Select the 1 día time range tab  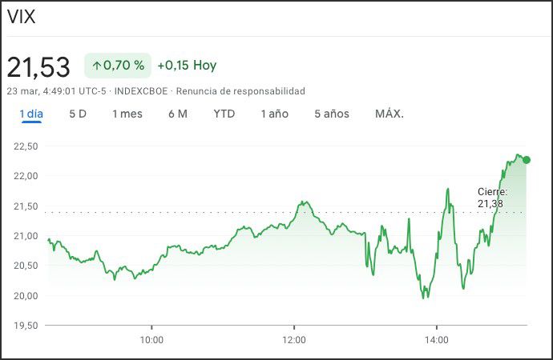[x=31, y=114]
